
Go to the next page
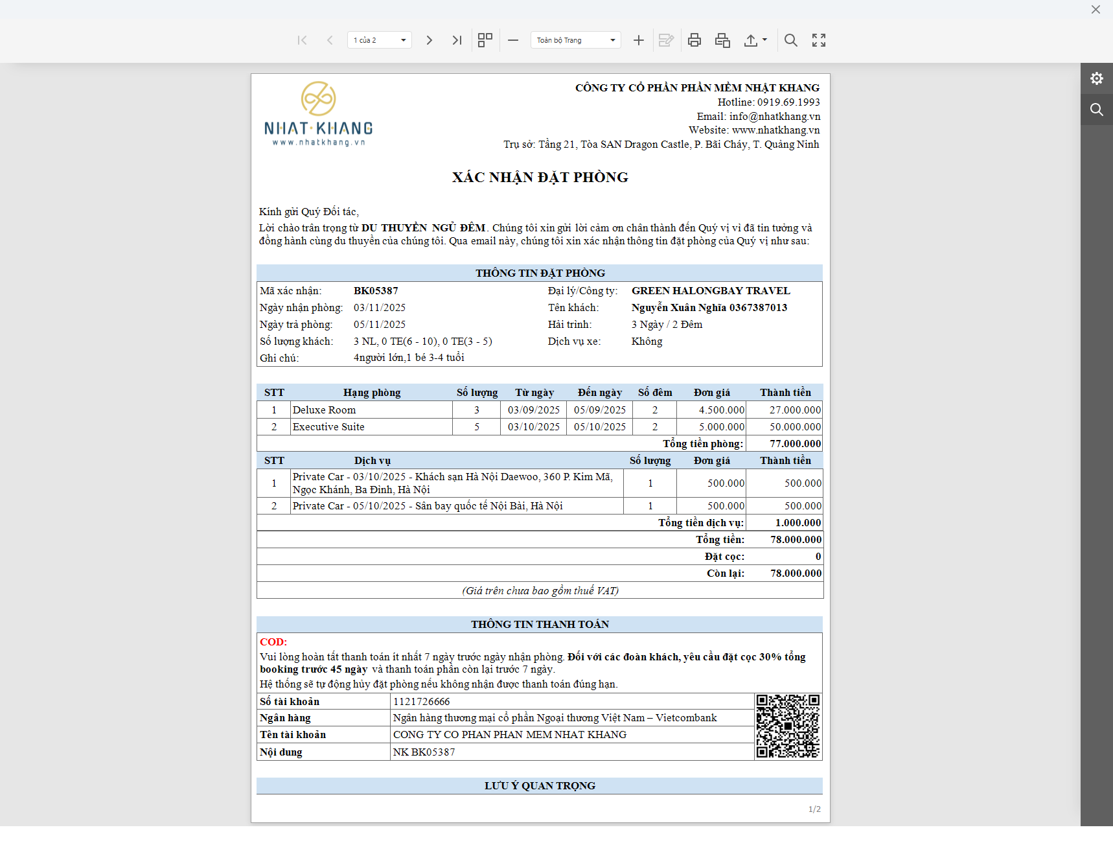click(x=429, y=40)
